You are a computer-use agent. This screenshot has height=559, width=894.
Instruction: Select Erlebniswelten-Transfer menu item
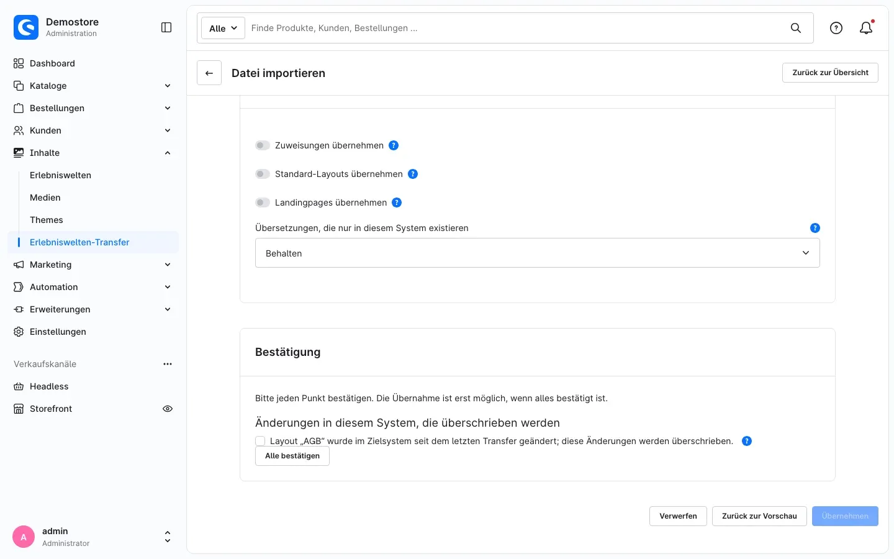click(93, 242)
